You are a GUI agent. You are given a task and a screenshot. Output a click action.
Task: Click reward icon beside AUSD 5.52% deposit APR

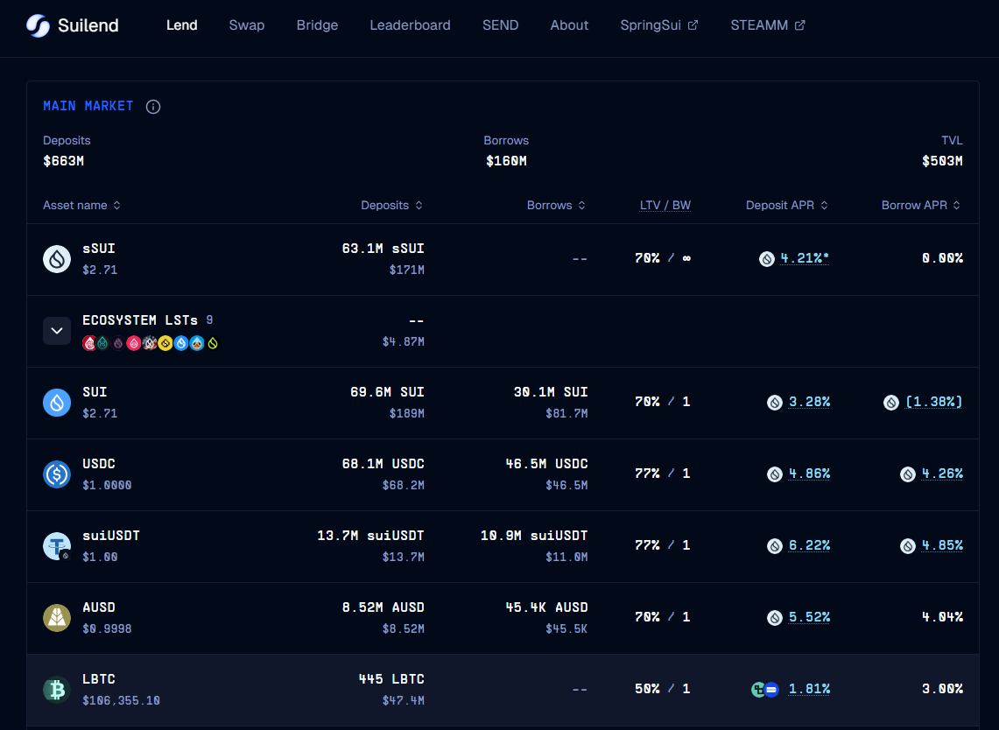[775, 618]
